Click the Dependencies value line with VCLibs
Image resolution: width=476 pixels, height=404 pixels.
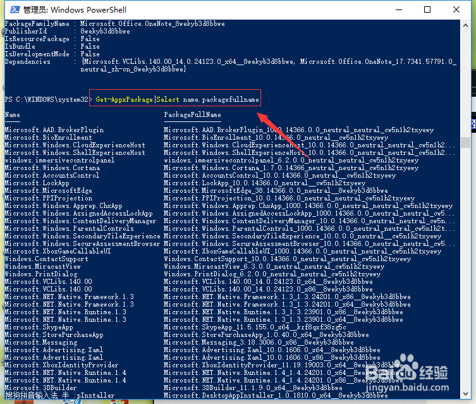pos(269,61)
